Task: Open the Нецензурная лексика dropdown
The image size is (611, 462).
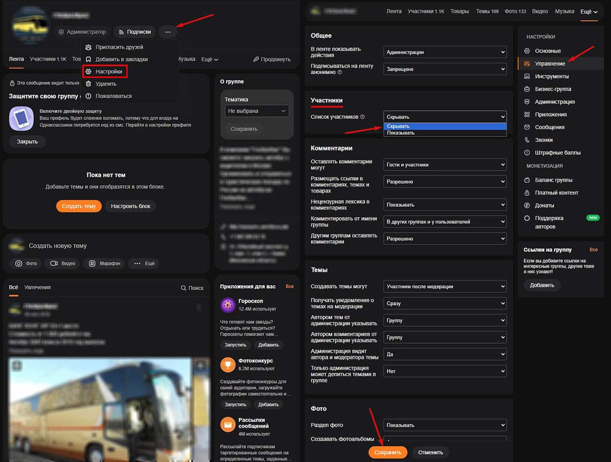Action: [x=445, y=205]
